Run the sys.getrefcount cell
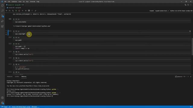The image size is (193, 108). pyautogui.click(x=14, y=64)
